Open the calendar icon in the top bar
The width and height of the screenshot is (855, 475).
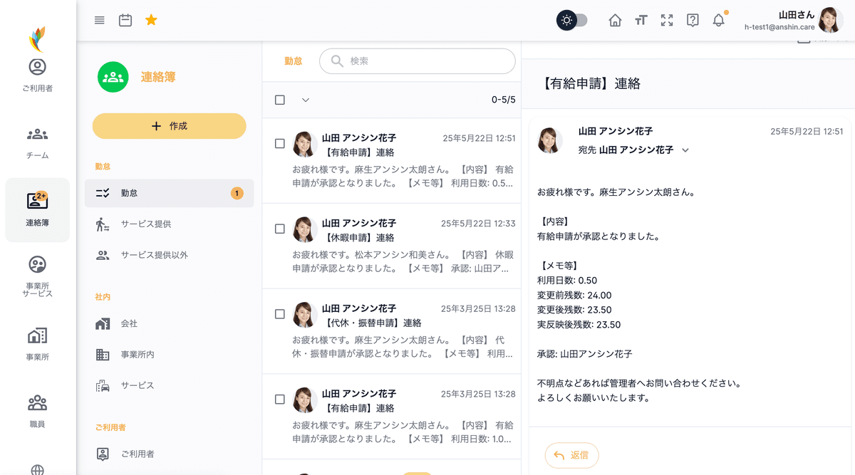pos(125,20)
